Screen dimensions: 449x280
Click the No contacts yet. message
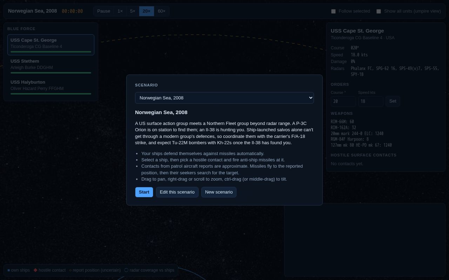tap(347, 164)
